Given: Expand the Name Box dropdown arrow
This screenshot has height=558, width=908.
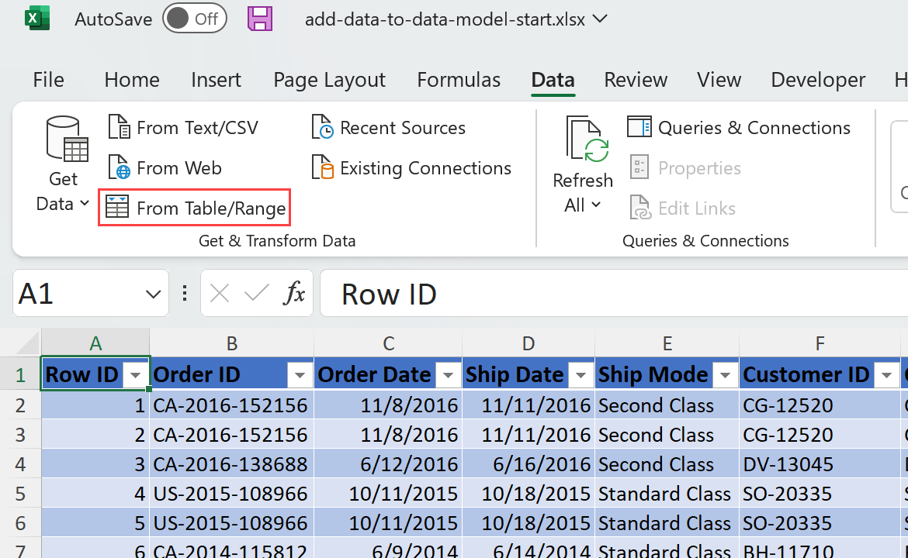Looking at the screenshot, I should (153, 294).
